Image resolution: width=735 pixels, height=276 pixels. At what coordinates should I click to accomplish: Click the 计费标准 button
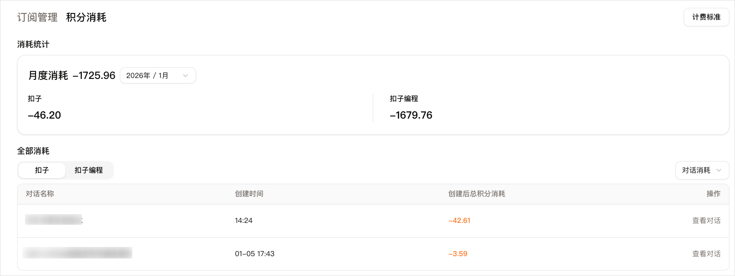tap(706, 17)
